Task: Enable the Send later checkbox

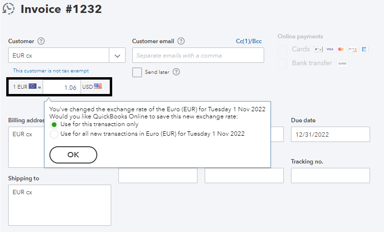Action: pyautogui.click(x=137, y=72)
